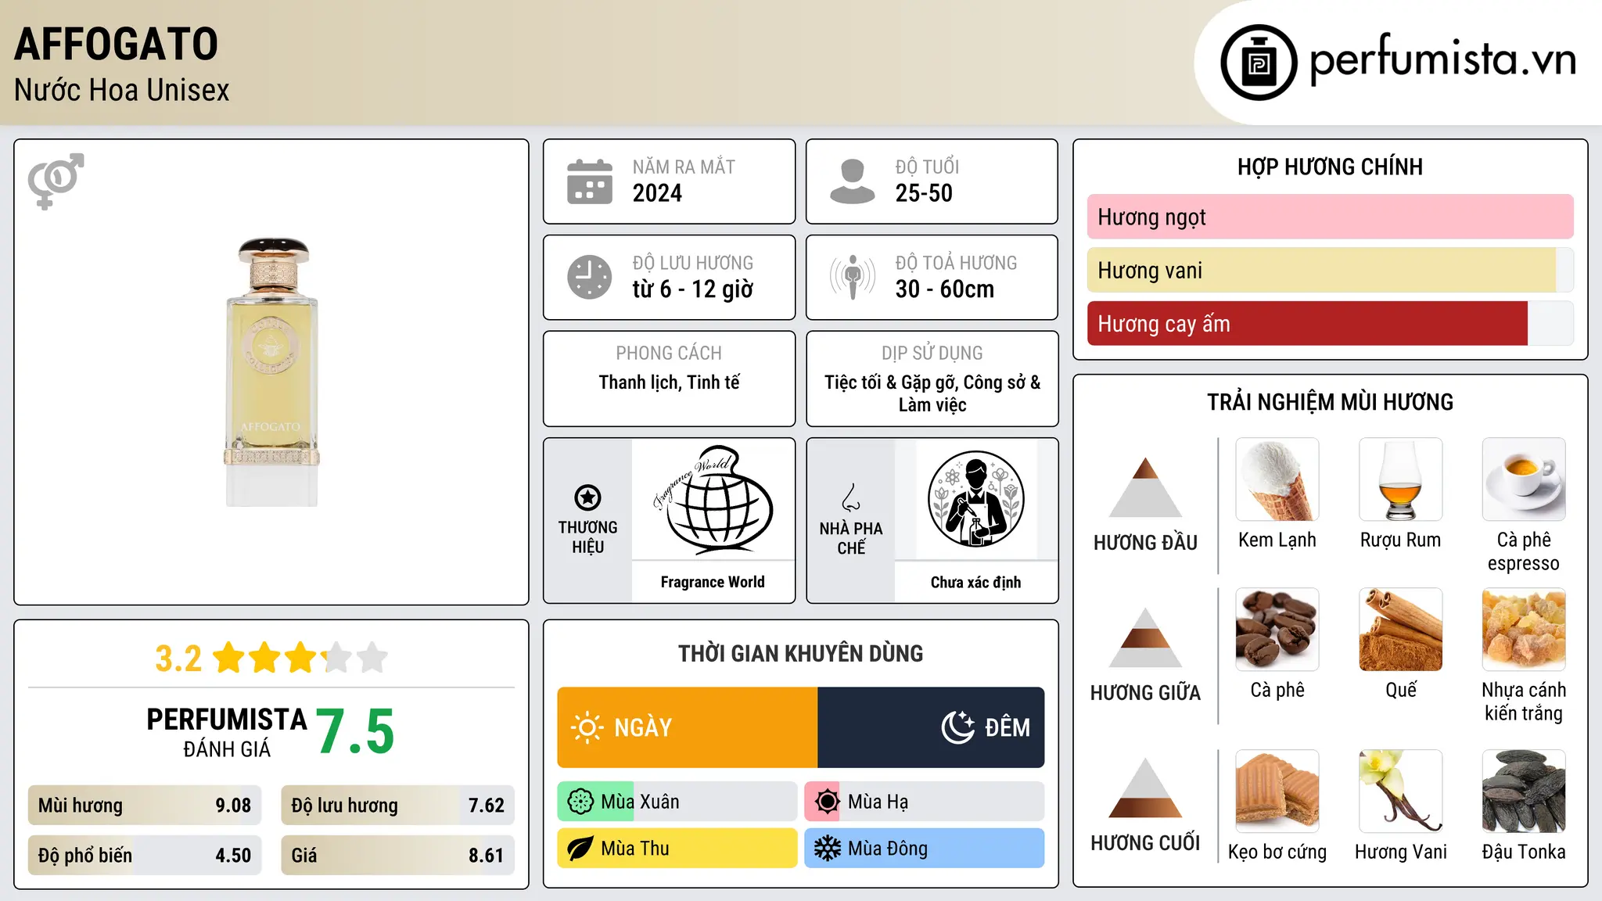This screenshot has height=901, width=1602.
Task: Click the Perfumista score 7.5
Action: [x=355, y=732]
